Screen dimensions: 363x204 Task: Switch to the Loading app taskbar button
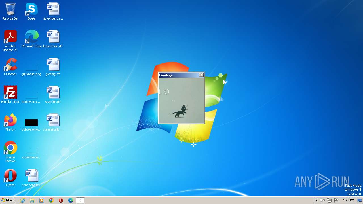(80, 200)
